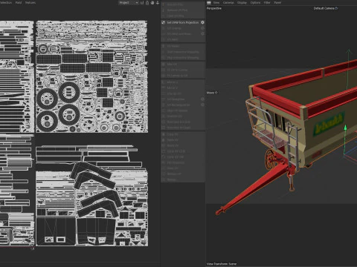Click the down-arrow icon in UV toolbar
357x267 pixels.
pyautogui.click(x=158, y=3)
